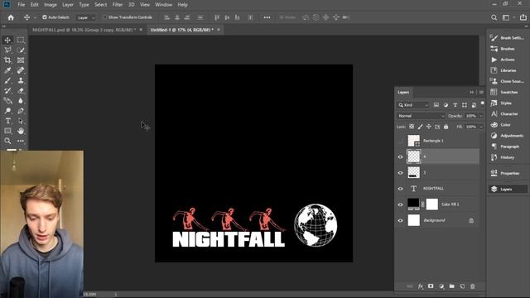The image size is (530, 298).
Task: Create a new layer
Action: [462, 286]
